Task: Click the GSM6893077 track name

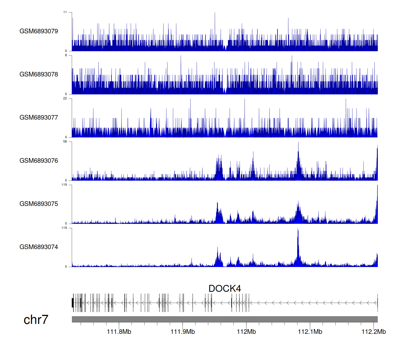Action: point(39,118)
